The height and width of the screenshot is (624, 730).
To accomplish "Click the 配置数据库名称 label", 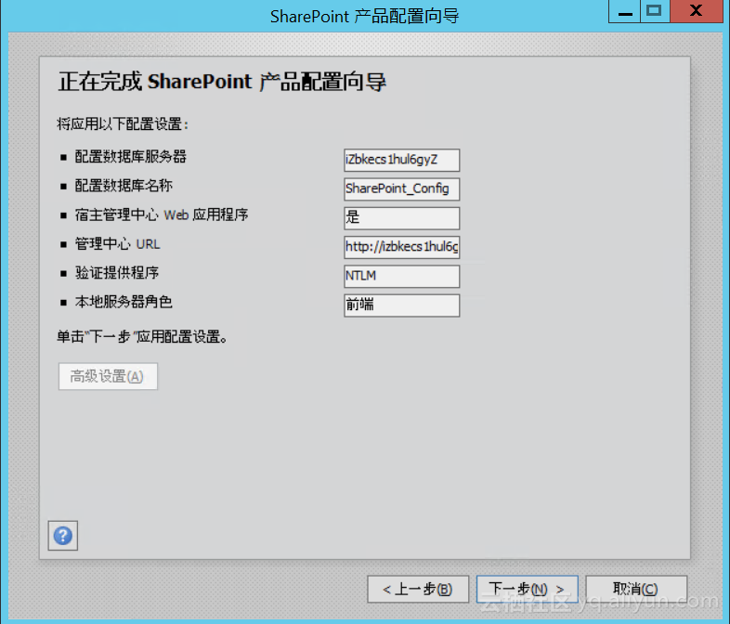I will click(x=124, y=186).
